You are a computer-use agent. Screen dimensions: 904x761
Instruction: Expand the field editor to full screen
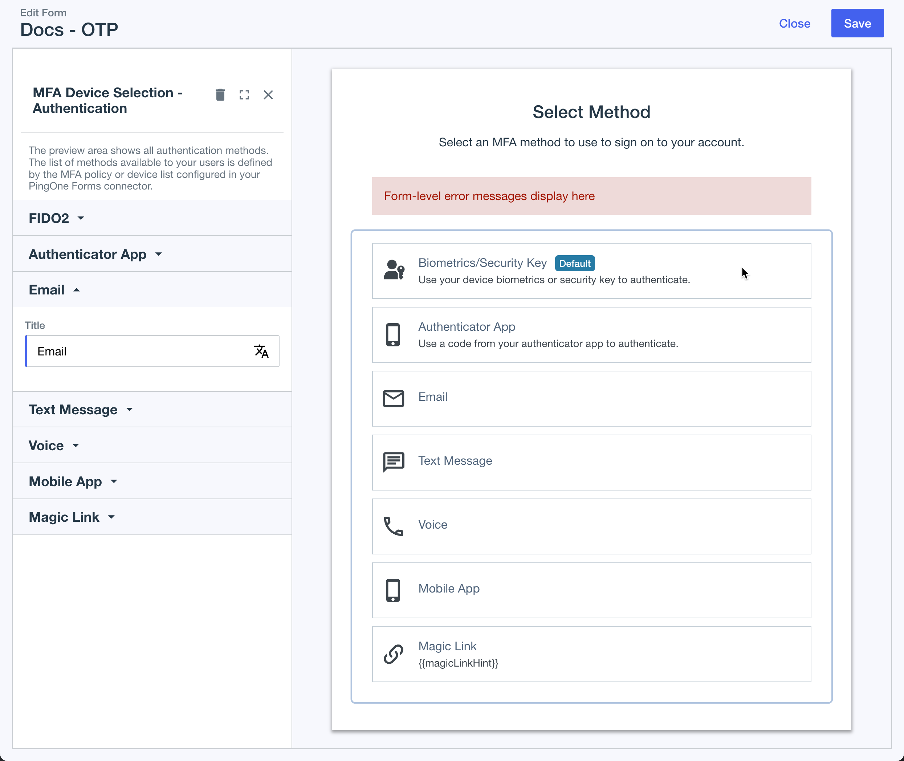point(244,94)
